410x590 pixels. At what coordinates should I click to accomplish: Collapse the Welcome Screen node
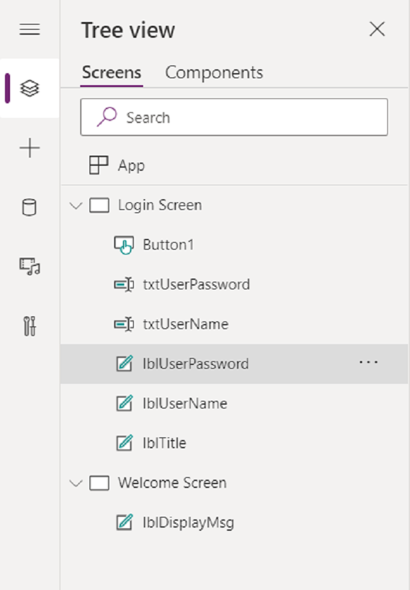(x=75, y=482)
